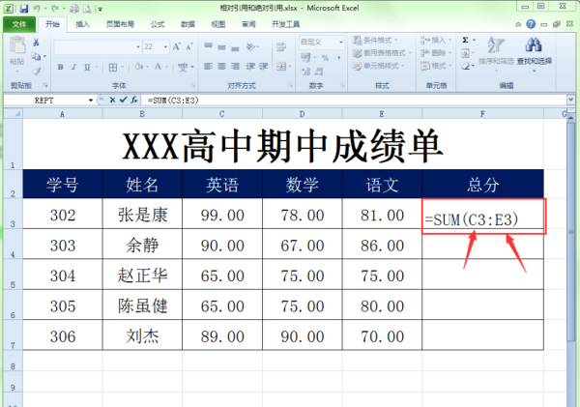Open Delete cells (删除) dropdown
580x407 pixels.
(x=436, y=53)
